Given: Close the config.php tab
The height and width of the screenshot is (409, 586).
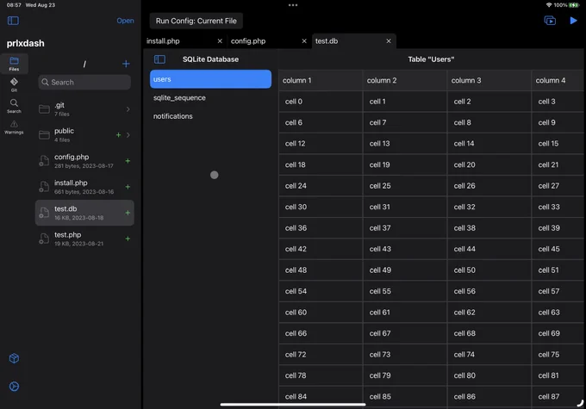Looking at the screenshot, I should click(304, 41).
